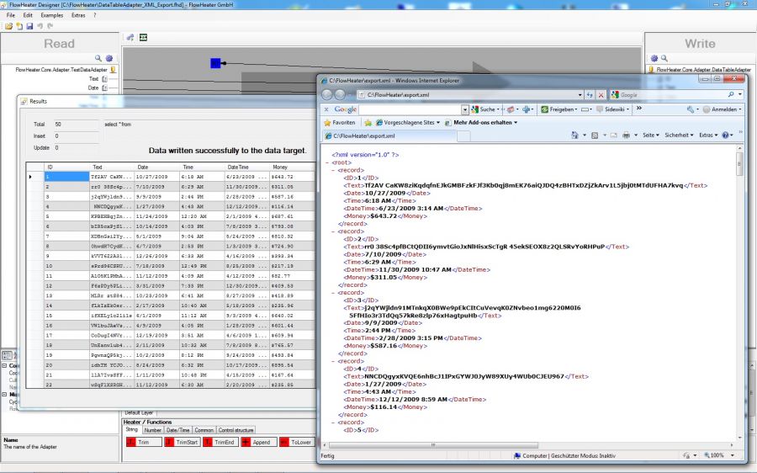Switch to the Date/Time functions tab
This screenshot has width=757, height=473.
[178, 430]
